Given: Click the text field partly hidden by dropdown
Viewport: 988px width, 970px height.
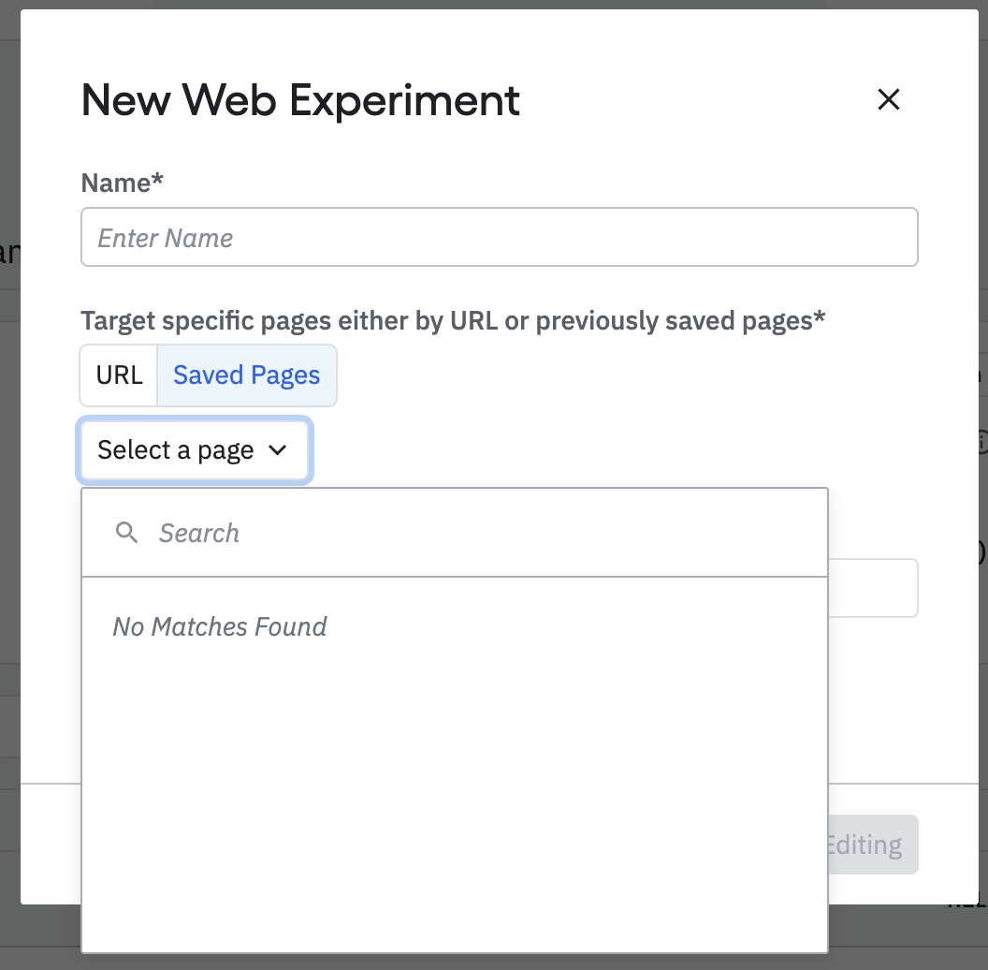Looking at the screenshot, I should click(x=873, y=588).
